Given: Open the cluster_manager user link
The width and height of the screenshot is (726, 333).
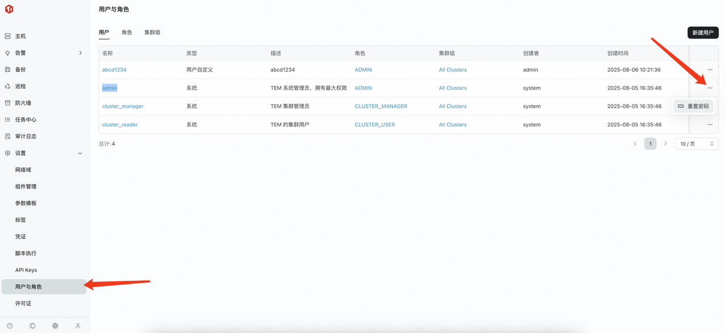Looking at the screenshot, I should (123, 107).
